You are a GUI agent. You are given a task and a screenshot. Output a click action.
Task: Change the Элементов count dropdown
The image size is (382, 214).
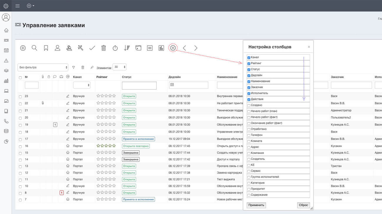tap(120, 67)
